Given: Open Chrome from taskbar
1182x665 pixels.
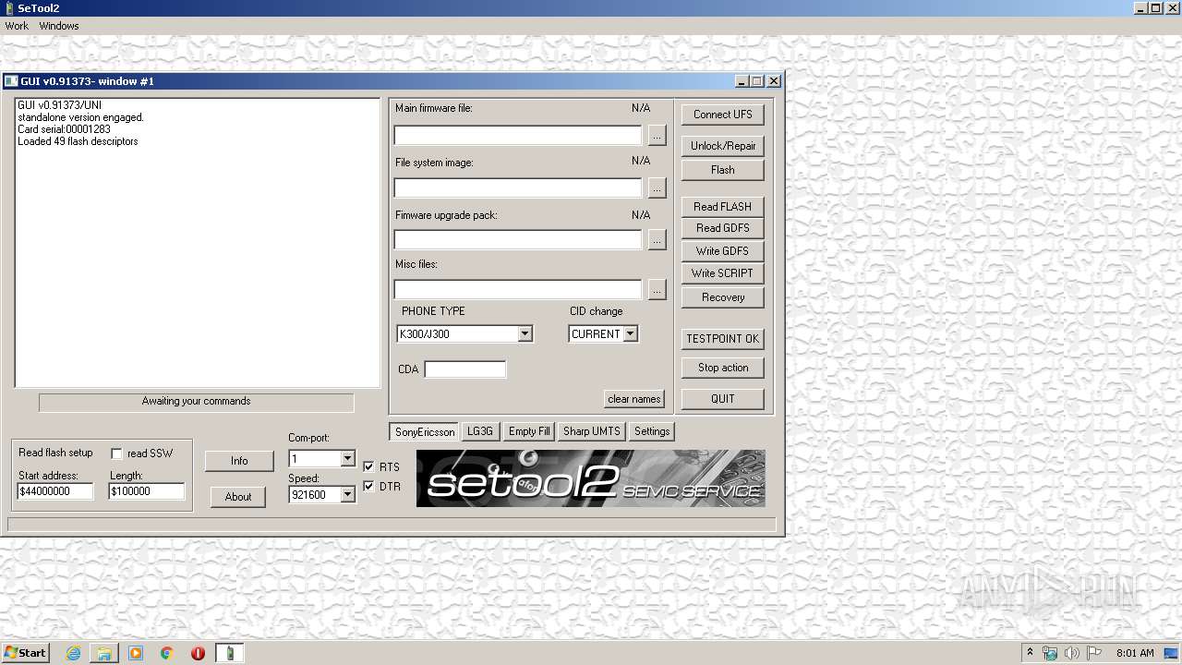Looking at the screenshot, I should tap(167, 653).
